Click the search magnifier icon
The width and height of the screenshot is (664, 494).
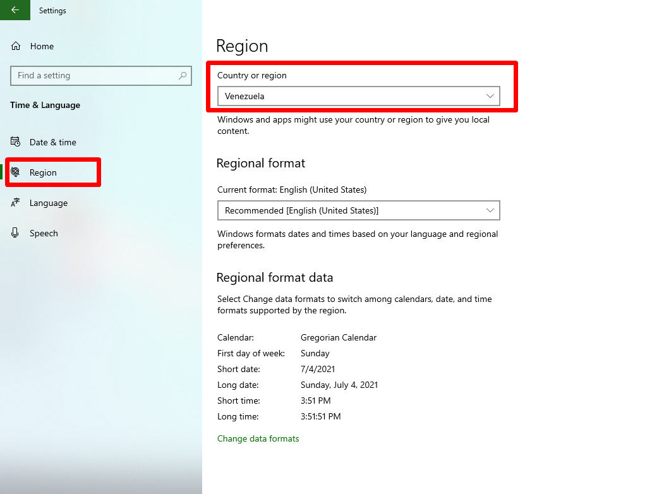183,75
